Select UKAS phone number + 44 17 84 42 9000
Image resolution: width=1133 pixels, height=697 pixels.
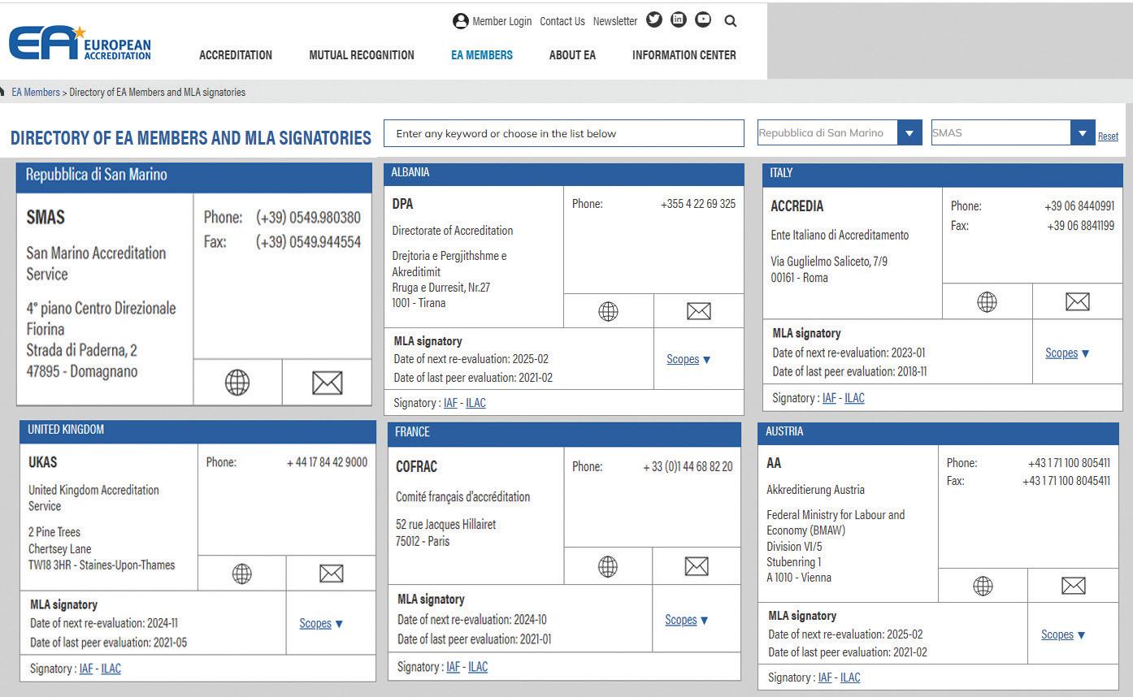327,462
